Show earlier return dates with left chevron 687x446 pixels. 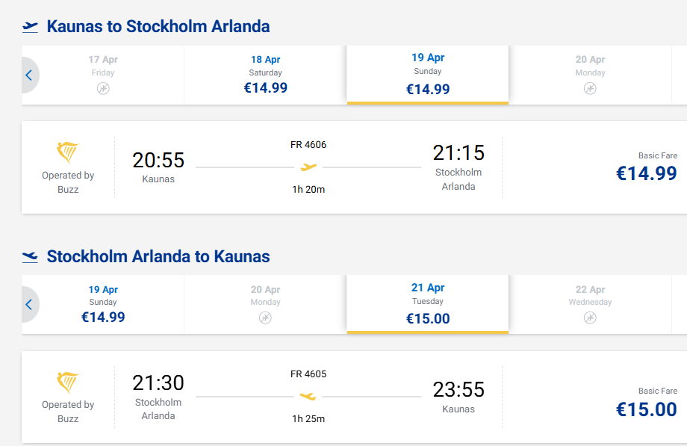coord(29,305)
